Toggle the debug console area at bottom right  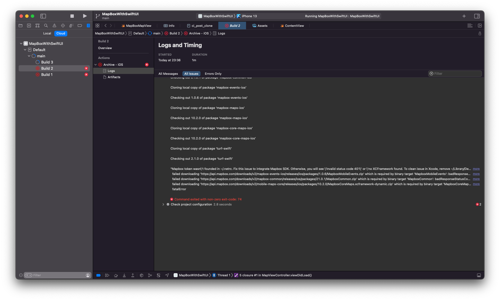[x=479, y=275]
